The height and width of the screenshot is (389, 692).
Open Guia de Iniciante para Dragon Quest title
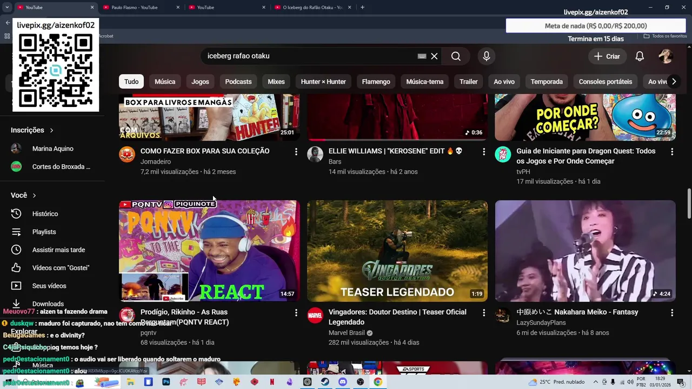585,156
